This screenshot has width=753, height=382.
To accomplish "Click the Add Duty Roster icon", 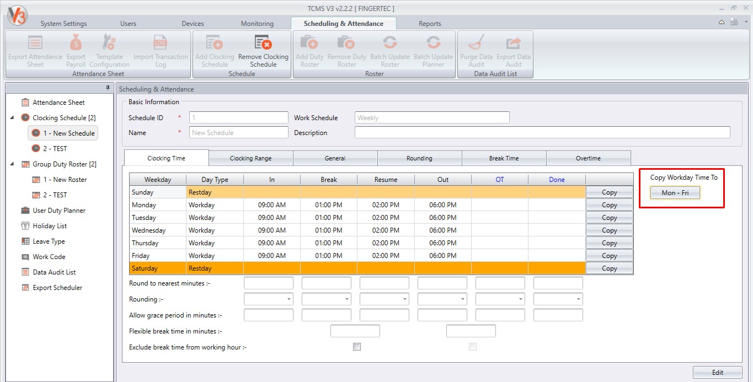I will [309, 43].
